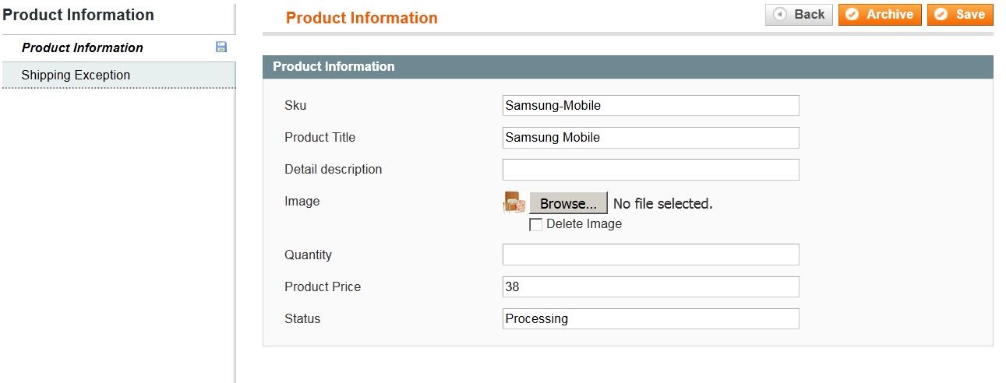Screen dimensions: 1006x383
Task: Click the product image thumbnail icon
Action: click(514, 203)
